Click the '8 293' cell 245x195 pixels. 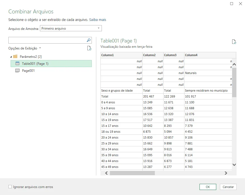tap(174, 126)
